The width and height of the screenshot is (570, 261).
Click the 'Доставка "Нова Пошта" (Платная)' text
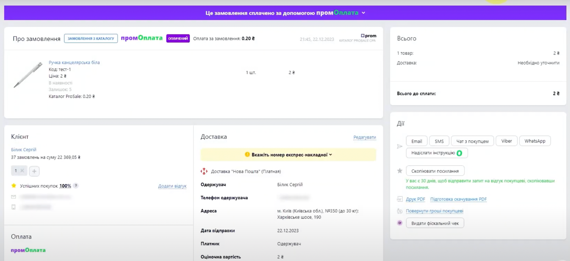coord(246,171)
